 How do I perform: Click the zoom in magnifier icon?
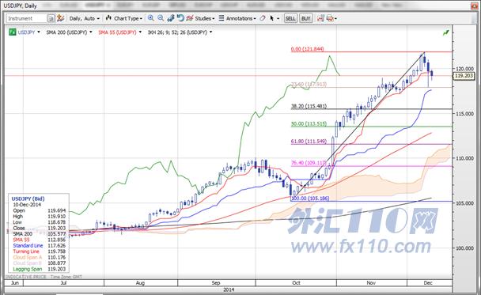150,18
